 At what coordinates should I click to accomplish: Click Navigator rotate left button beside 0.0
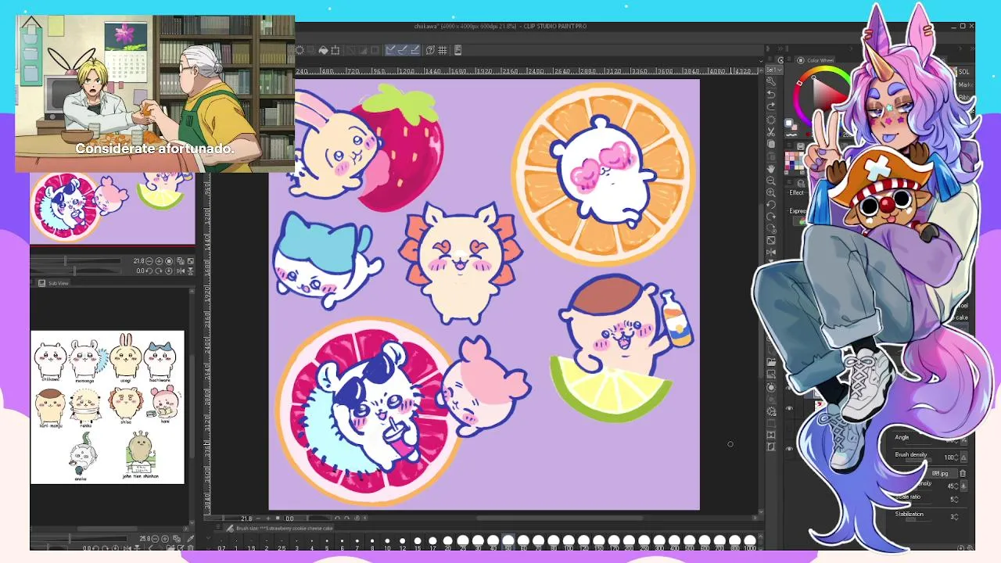[149, 271]
